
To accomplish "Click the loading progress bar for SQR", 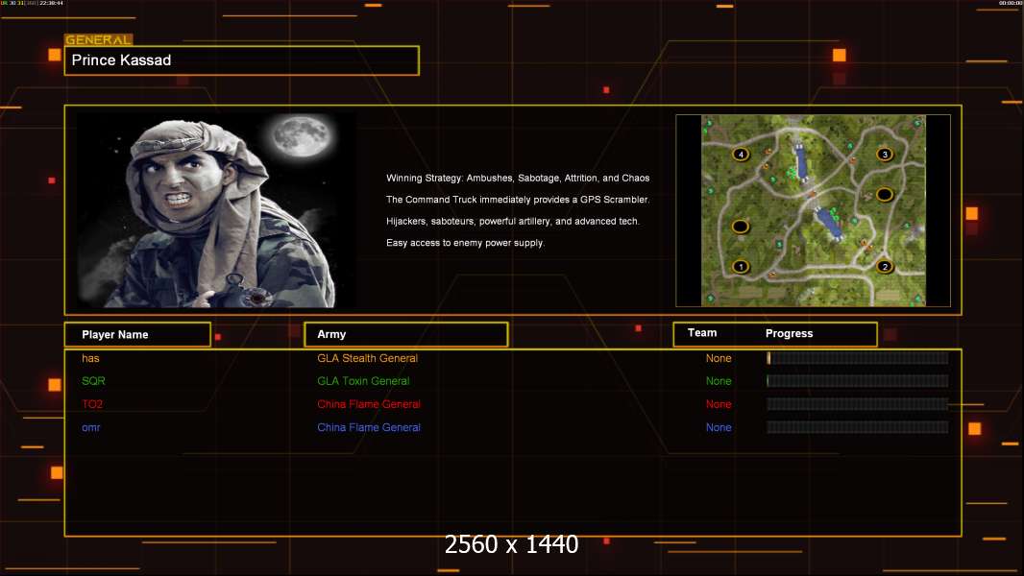I will tap(858, 381).
